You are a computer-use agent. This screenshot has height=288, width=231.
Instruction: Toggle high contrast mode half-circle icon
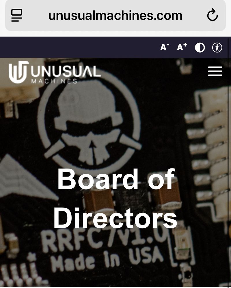click(x=200, y=48)
